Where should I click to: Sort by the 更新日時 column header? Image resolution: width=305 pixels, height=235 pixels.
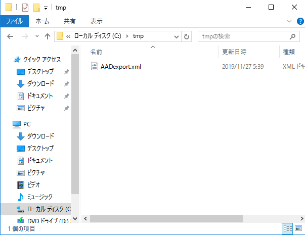[x=234, y=52]
